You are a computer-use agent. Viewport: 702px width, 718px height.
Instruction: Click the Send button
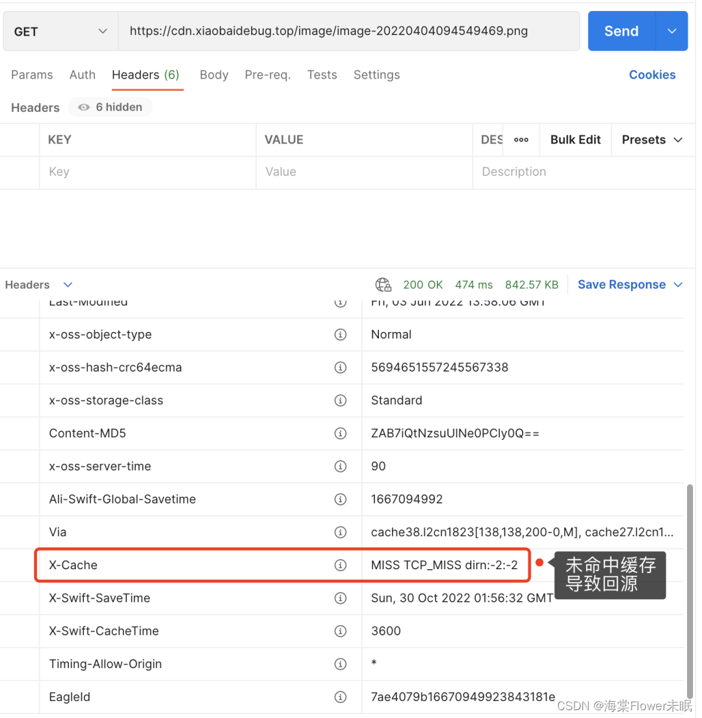[621, 31]
